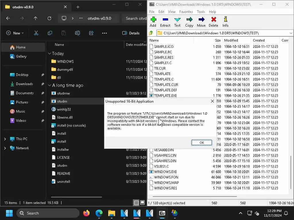Click the Share icon in File Explorer
This screenshot has height=220, width=294.
[x=91, y=33]
